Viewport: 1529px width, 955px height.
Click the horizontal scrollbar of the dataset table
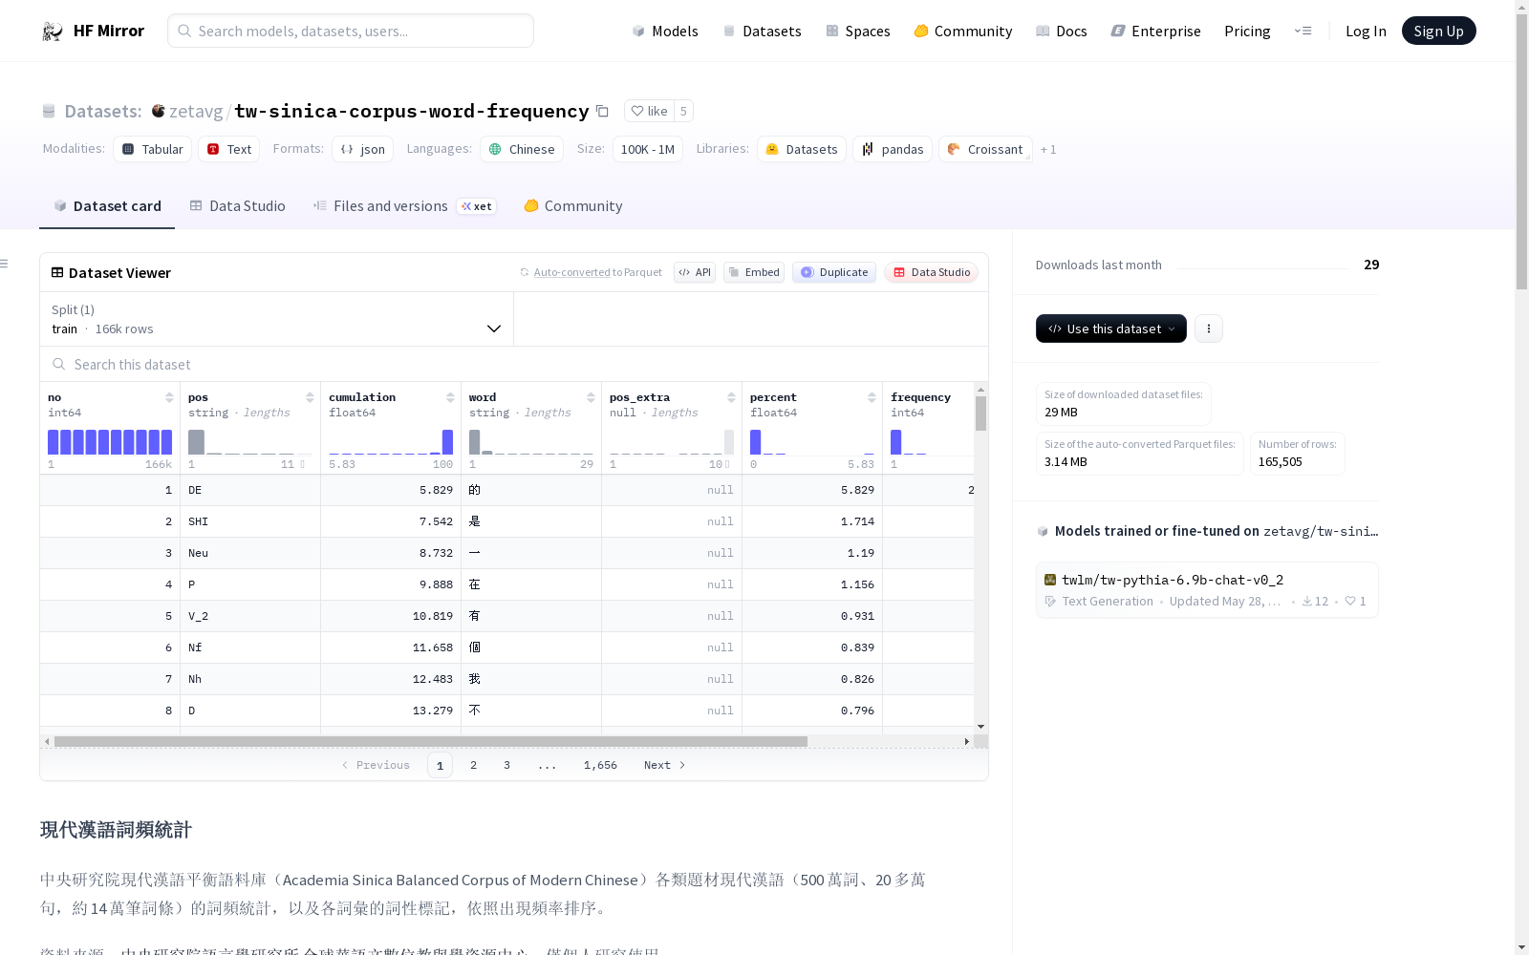tap(430, 741)
